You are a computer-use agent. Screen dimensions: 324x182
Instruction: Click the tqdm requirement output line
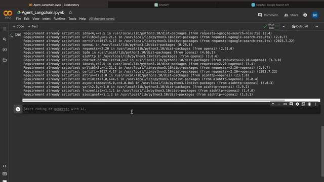pyautogui.click(x=119, y=53)
